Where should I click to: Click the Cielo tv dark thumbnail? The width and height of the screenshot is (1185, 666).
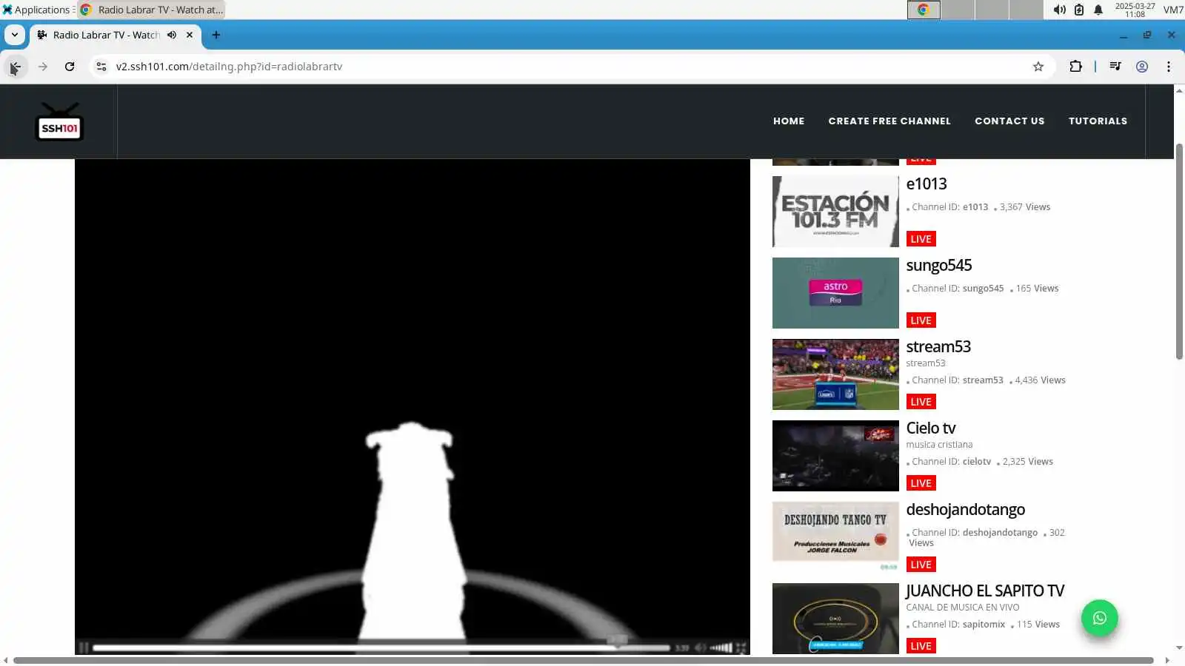click(835, 456)
